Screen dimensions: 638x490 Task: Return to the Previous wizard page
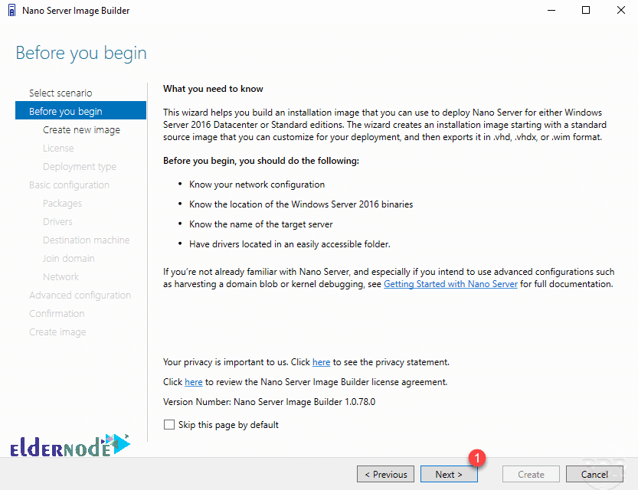[385, 474]
